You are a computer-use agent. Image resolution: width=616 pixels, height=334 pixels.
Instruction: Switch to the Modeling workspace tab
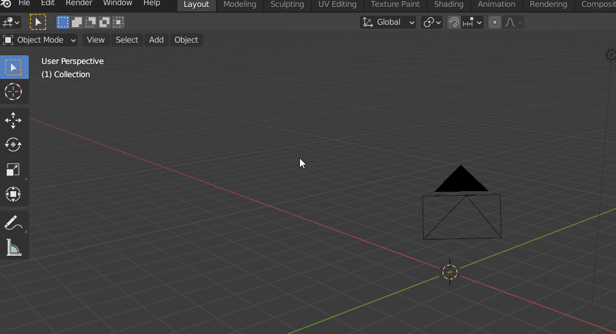click(239, 5)
